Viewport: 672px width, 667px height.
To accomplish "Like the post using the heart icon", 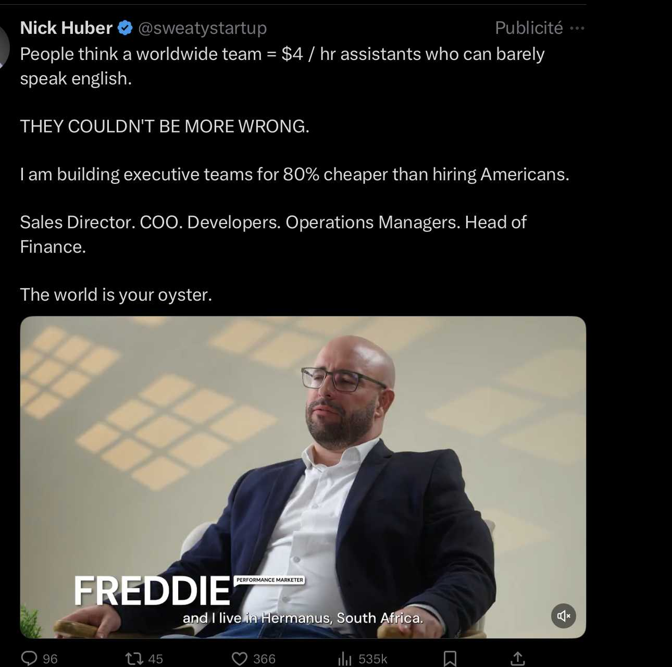I will coord(240,659).
